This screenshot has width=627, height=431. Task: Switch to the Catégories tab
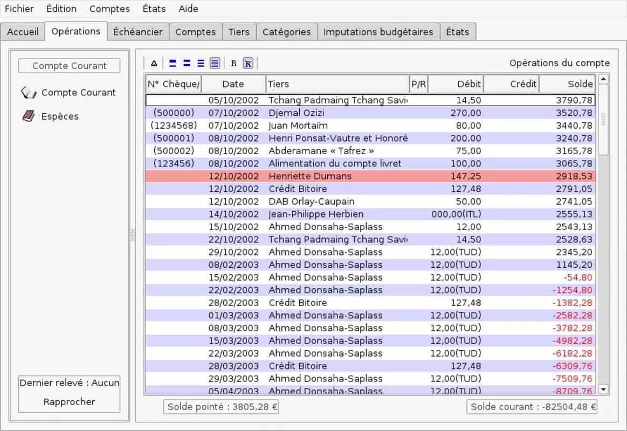click(x=287, y=32)
